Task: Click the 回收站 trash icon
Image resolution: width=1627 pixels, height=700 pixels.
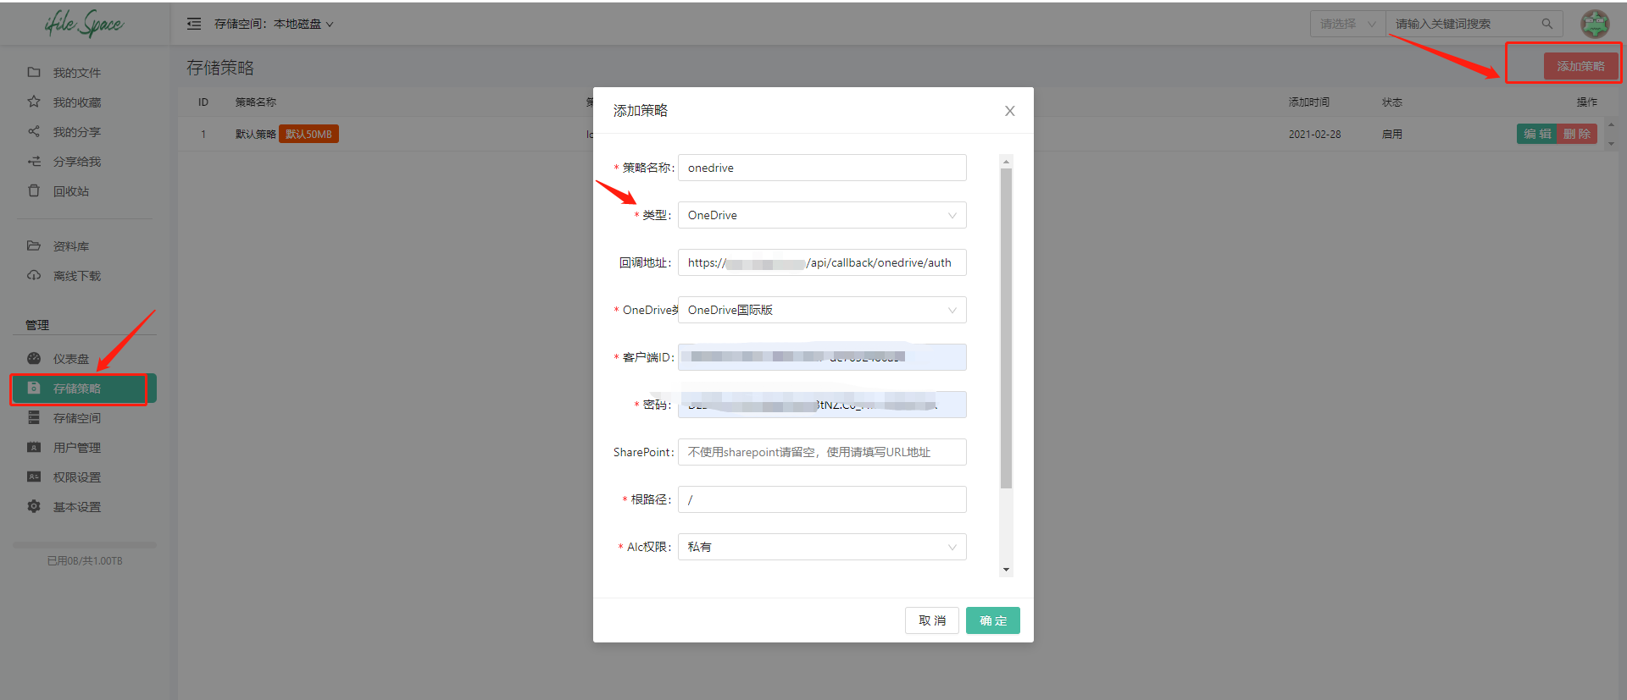Action: (34, 190)
